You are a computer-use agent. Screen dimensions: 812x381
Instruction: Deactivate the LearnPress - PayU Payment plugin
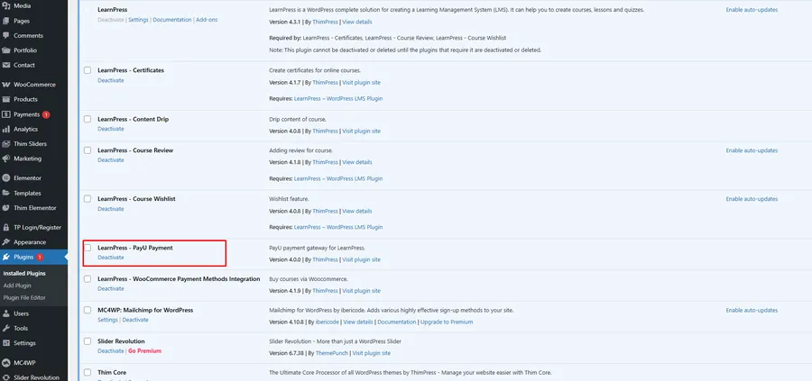(111, 258)
